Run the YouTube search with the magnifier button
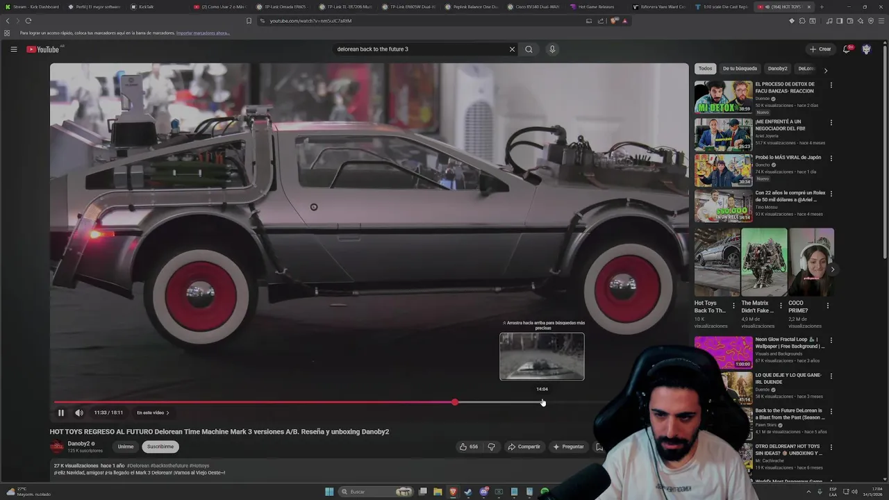The width and height of the screenshot is (889, 500). 529,49
